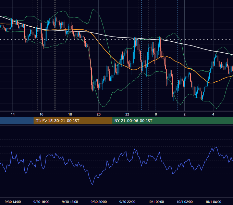Click hour label 22 on price chart axis
Viewport: 233px width, 205px height.
pos(127,114)
